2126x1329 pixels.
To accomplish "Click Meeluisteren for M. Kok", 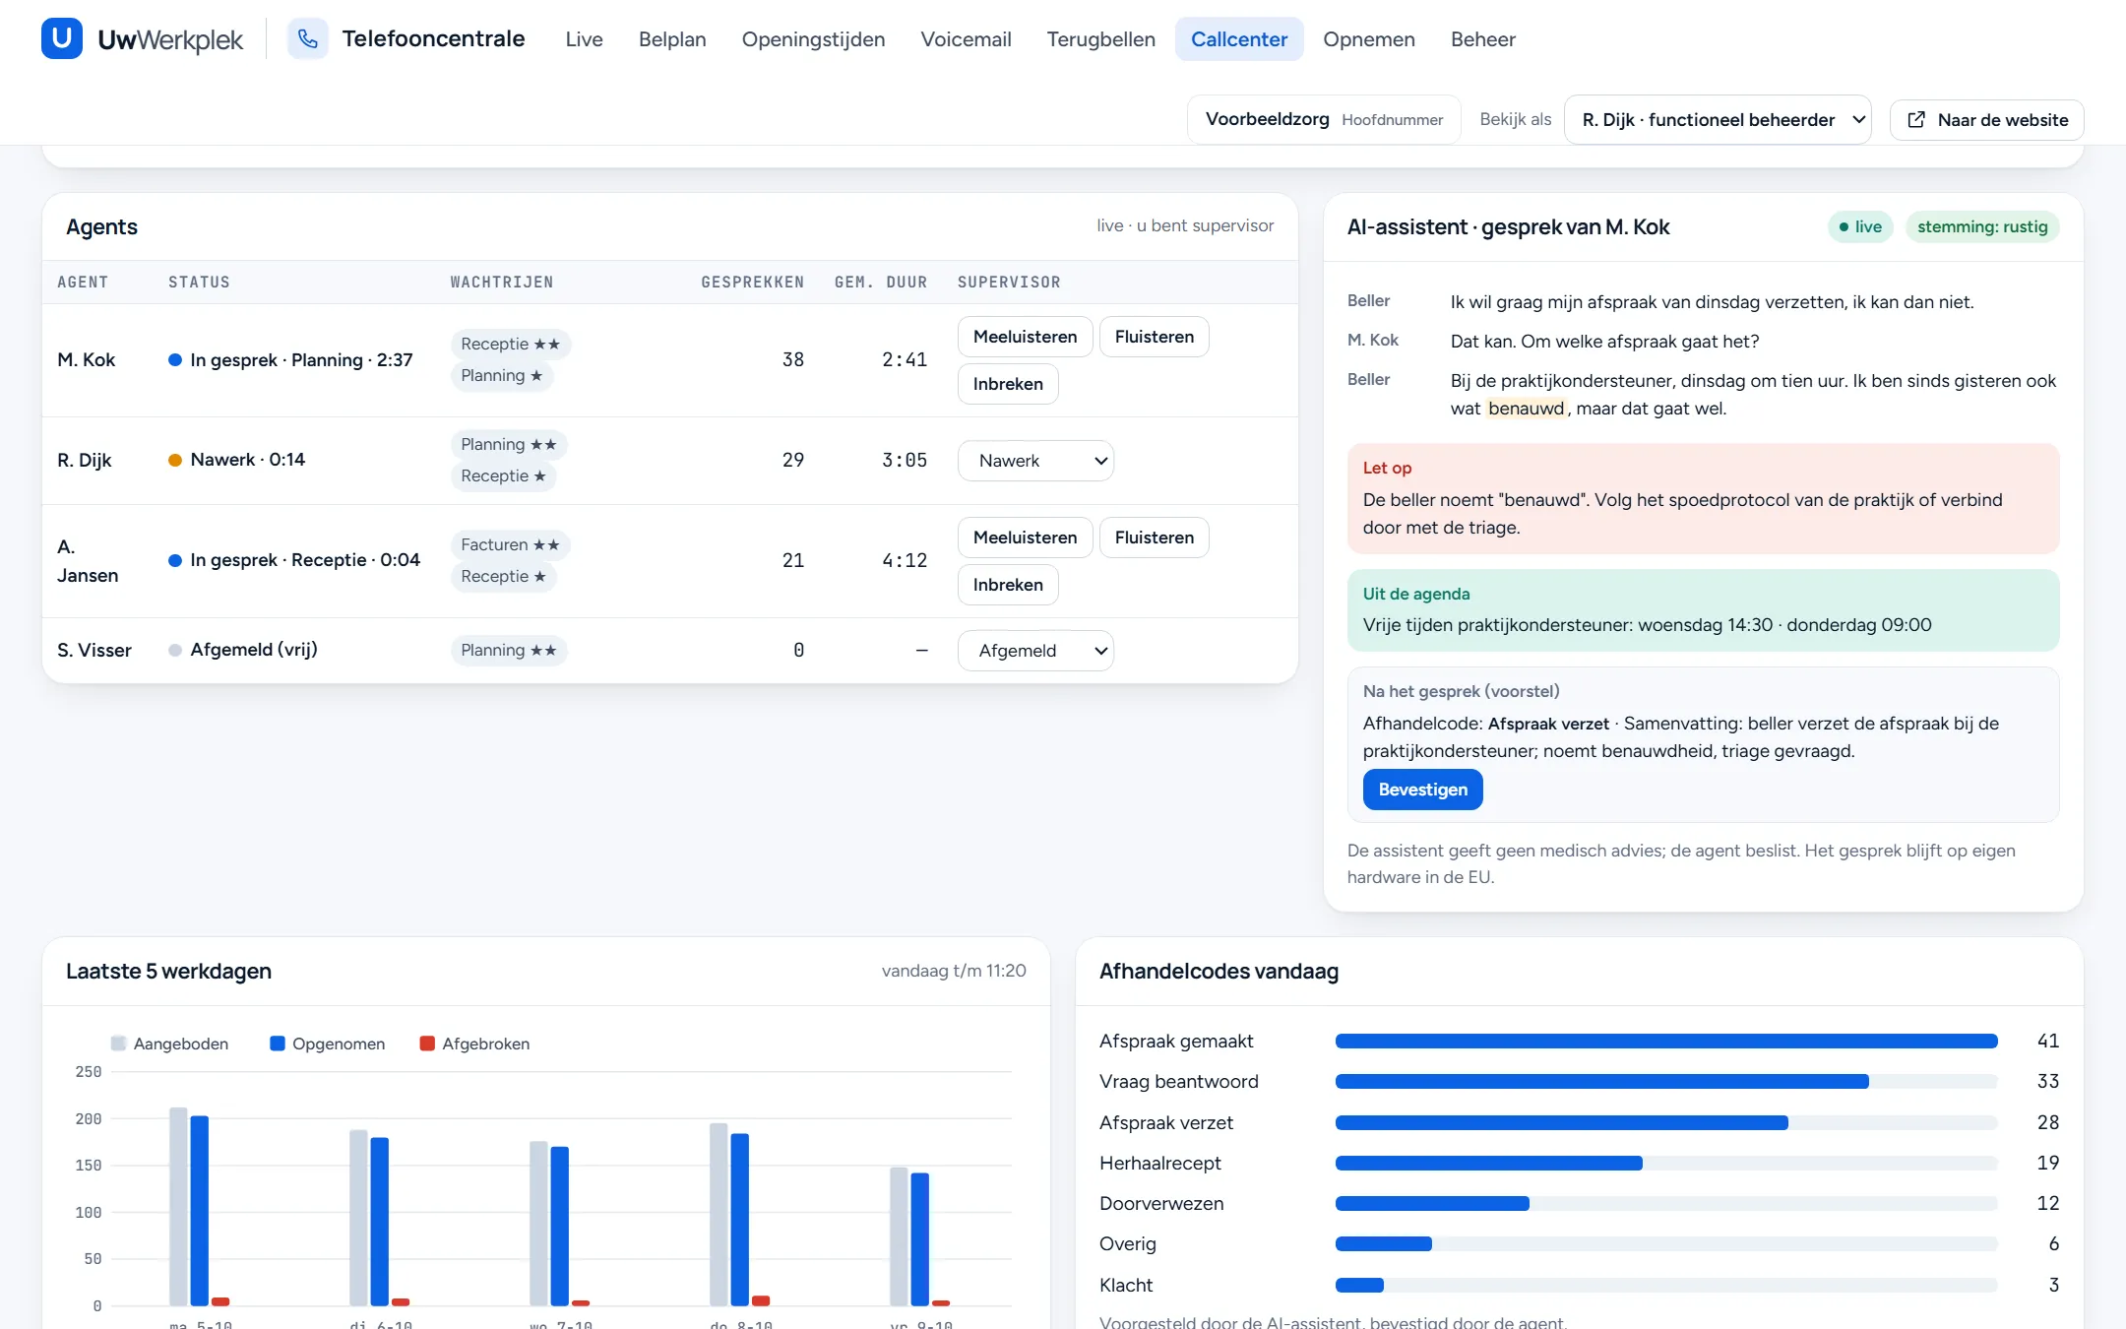I will (1025, 337).
